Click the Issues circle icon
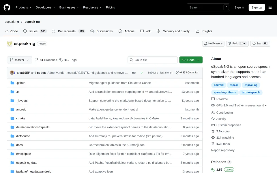 click(25, 31)
